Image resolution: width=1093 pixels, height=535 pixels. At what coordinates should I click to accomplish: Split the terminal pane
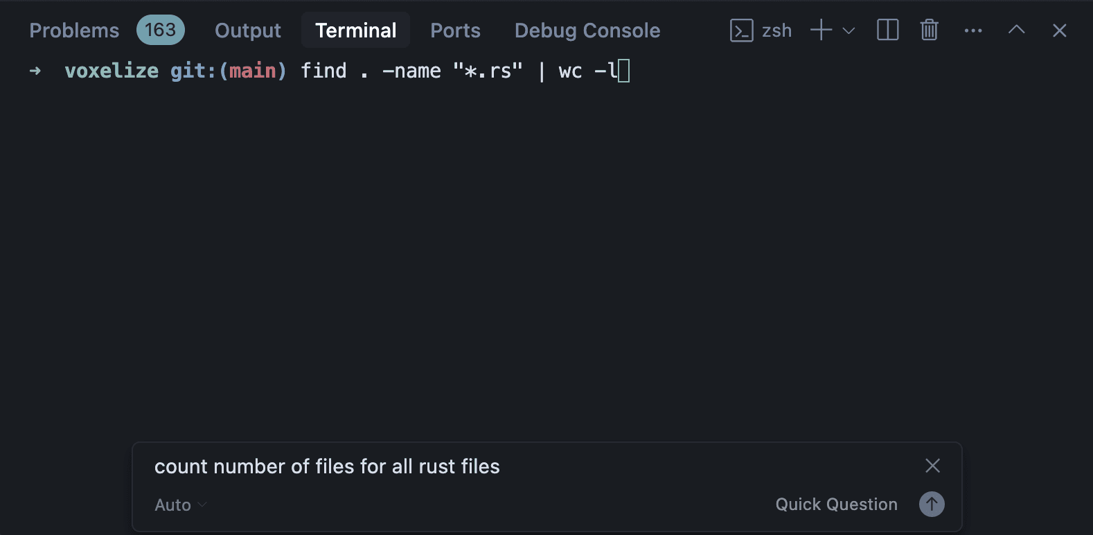tap(887, 30)
